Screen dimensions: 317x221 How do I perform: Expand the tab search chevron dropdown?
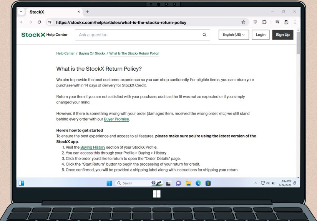tap(21, 12)
